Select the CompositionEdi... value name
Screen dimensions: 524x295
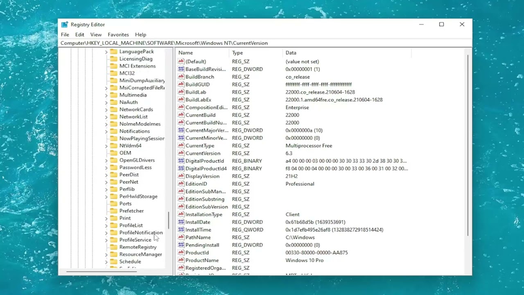click(x=206, y=107)
